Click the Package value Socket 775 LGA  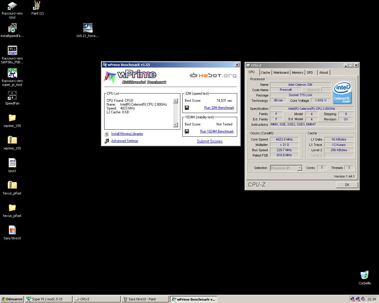300,95
